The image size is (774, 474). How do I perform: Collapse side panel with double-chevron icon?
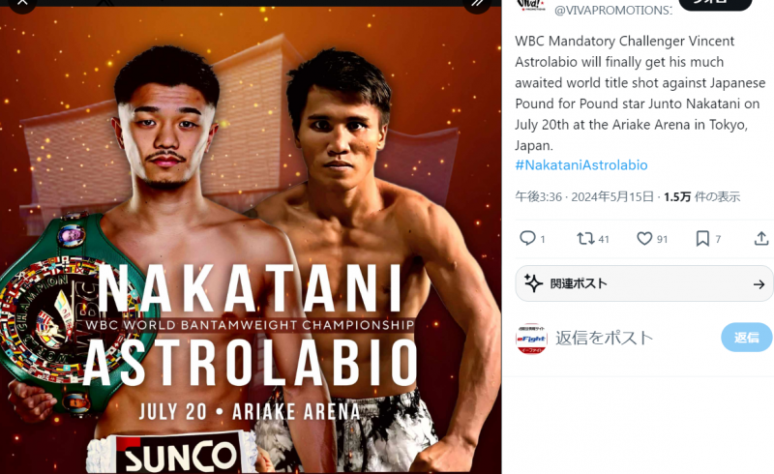[477, 4]
